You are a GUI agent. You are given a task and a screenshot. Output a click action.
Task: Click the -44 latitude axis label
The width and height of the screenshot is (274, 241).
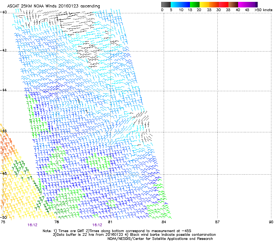(3, 90)
